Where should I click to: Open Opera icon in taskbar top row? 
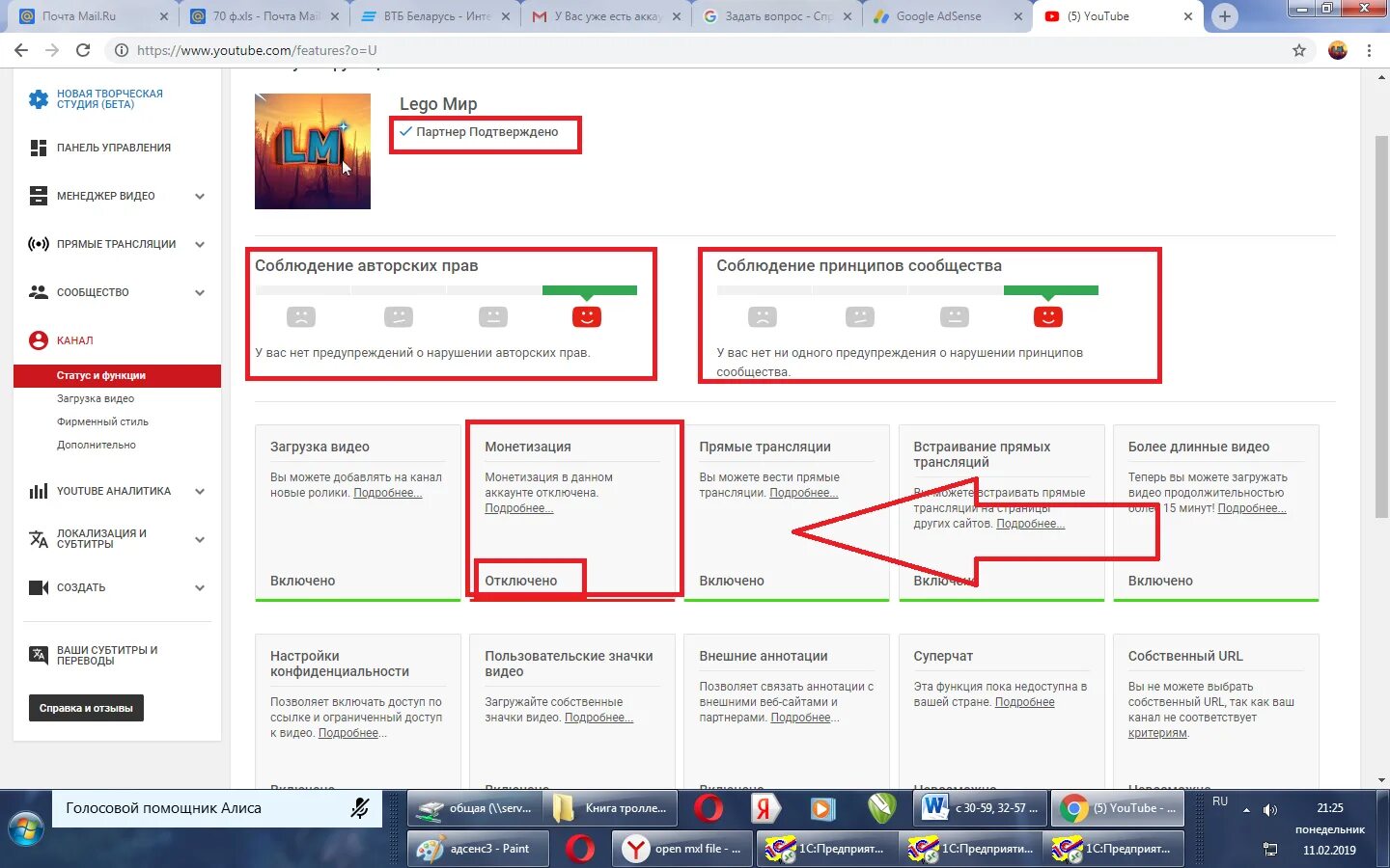pos(709,808)
